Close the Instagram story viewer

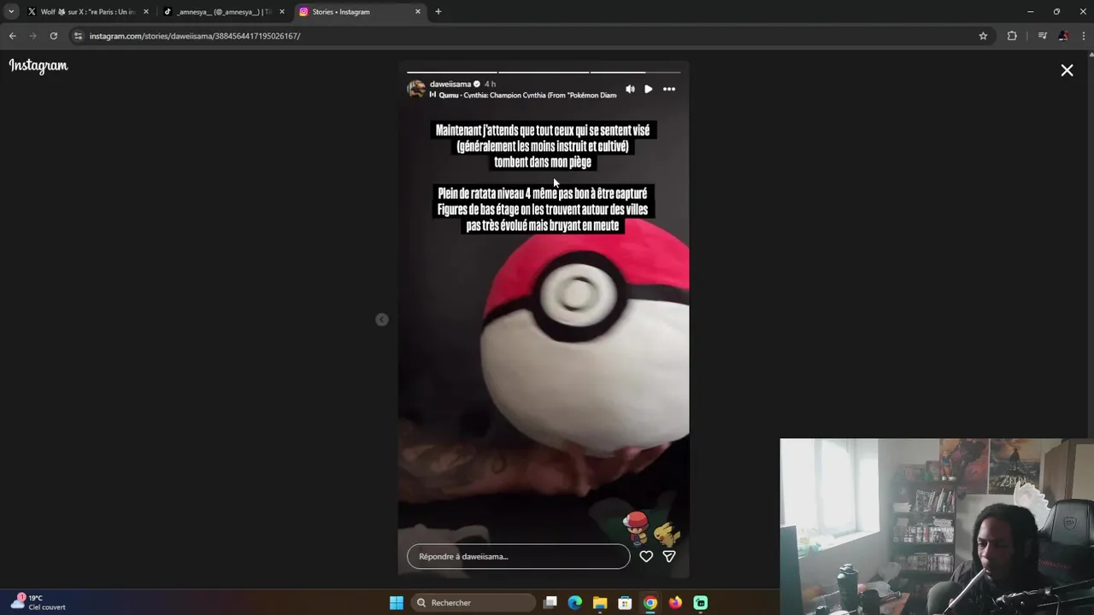1067,71
